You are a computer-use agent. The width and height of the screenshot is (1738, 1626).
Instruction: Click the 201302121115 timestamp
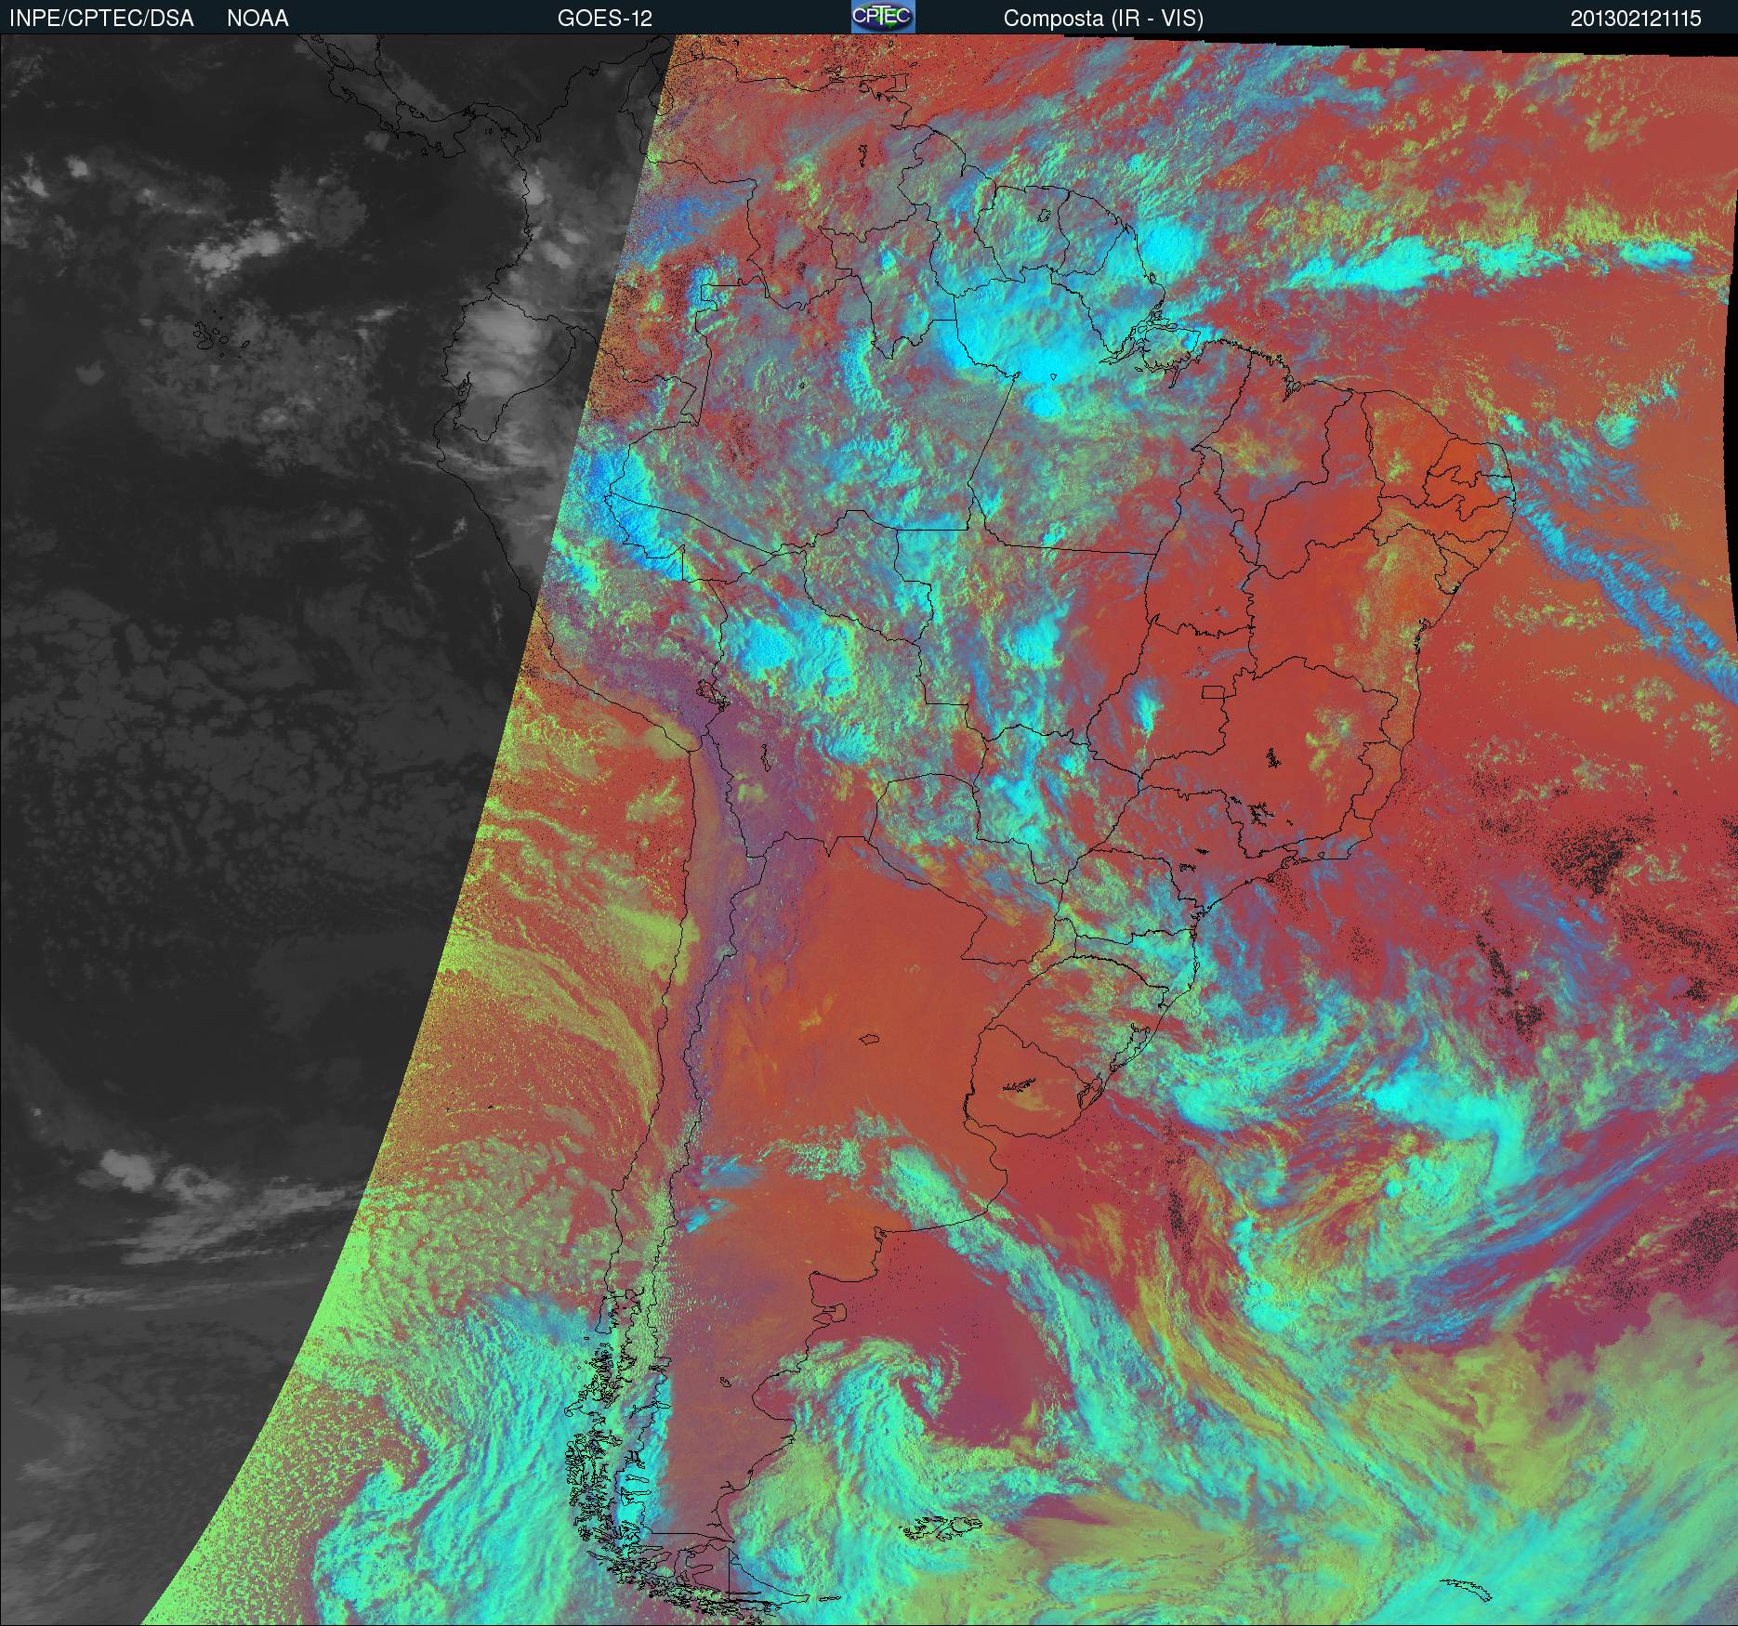coord(1636,19)
